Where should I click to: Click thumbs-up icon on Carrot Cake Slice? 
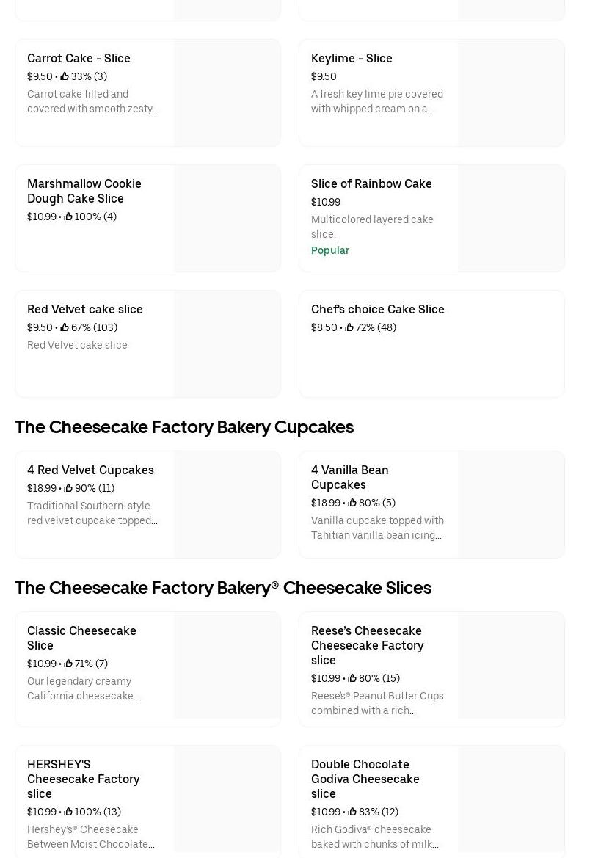click(65, 76)
